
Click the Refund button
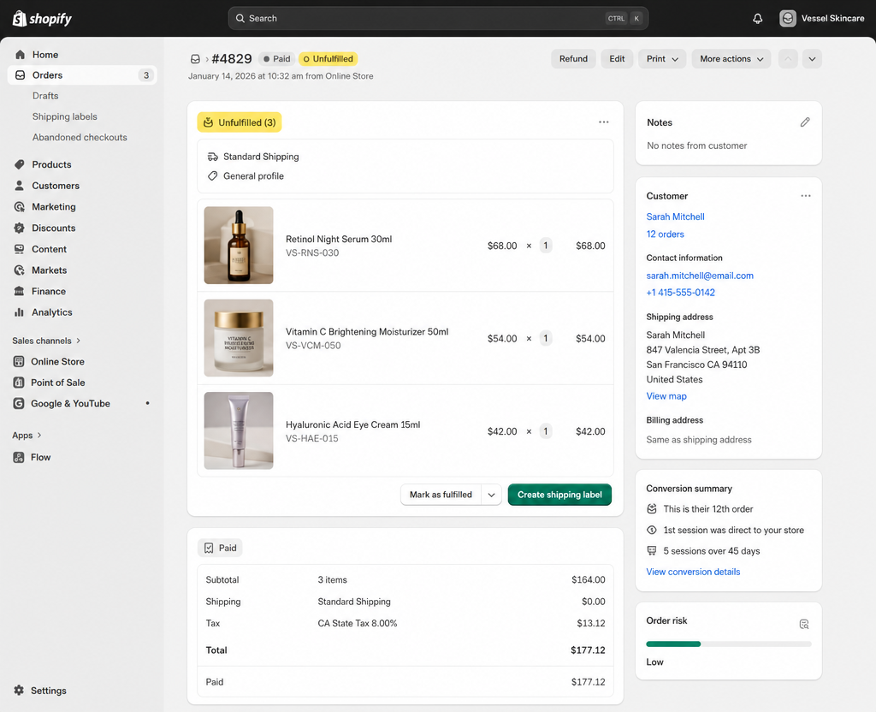point(573,59)
